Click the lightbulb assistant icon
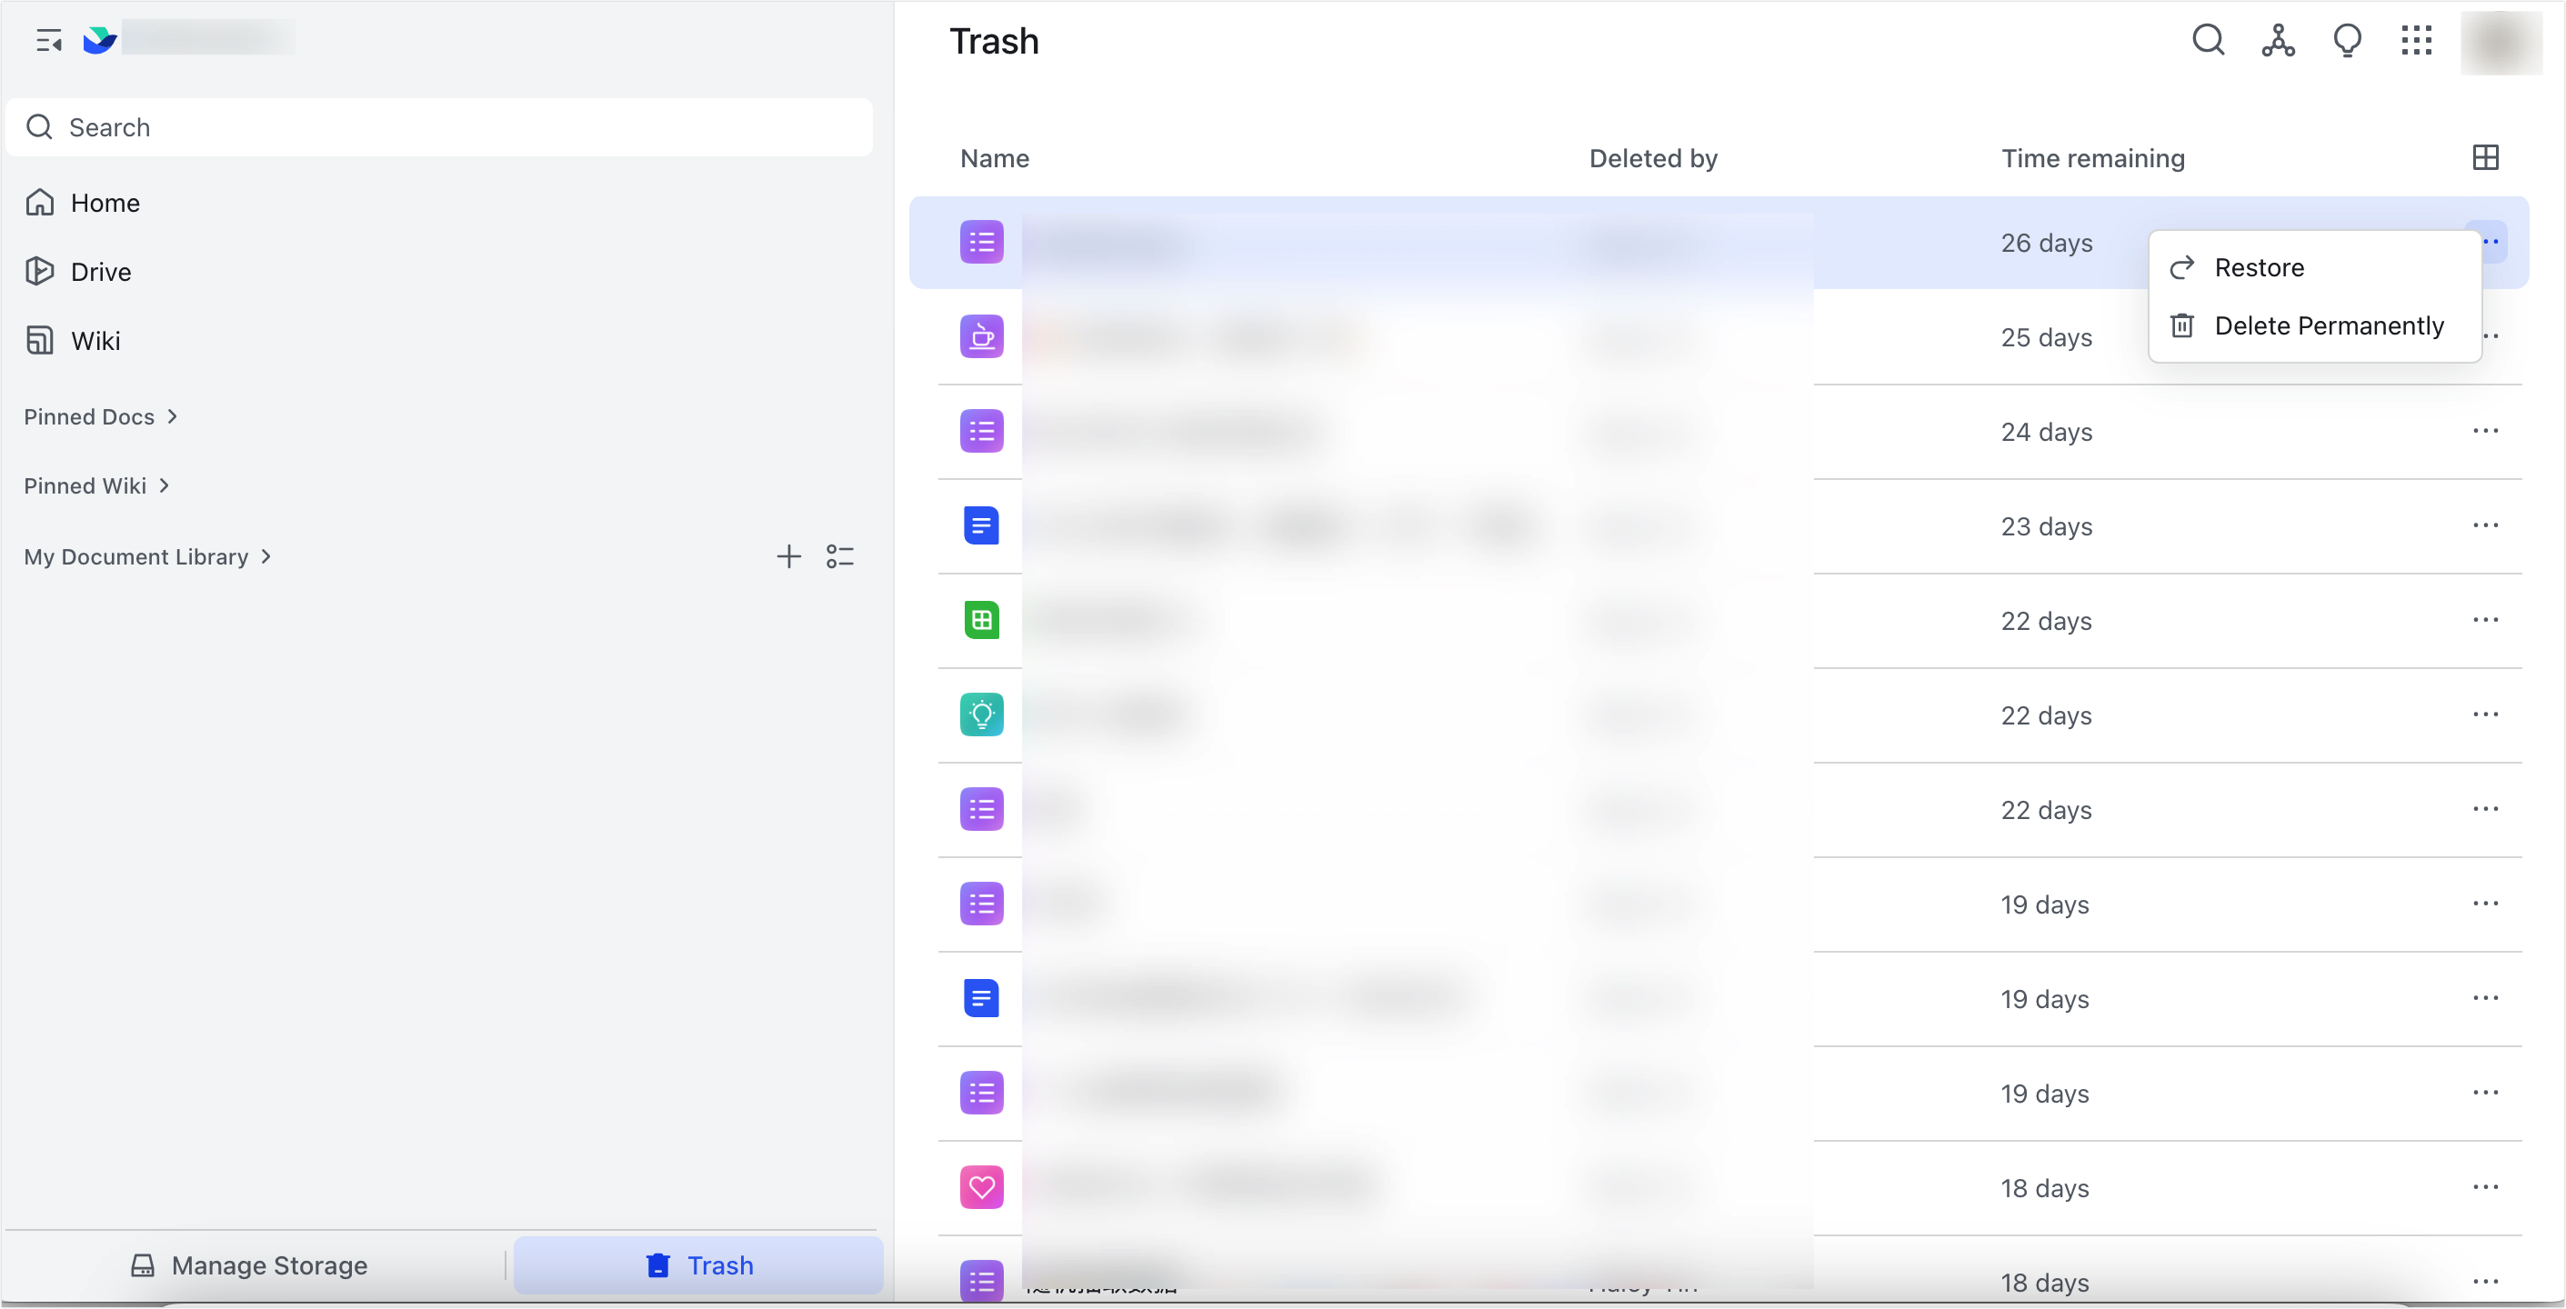 click(x=2347, y=41)
